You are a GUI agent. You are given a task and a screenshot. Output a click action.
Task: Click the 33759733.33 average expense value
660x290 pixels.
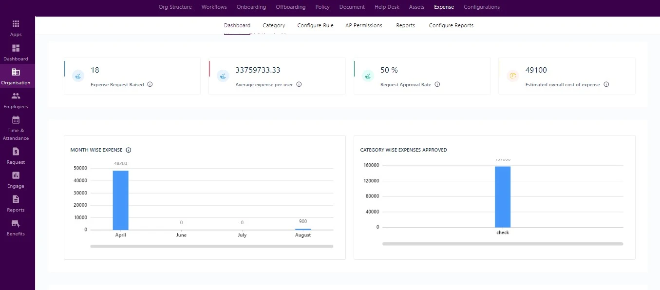[x=258, y=70]
